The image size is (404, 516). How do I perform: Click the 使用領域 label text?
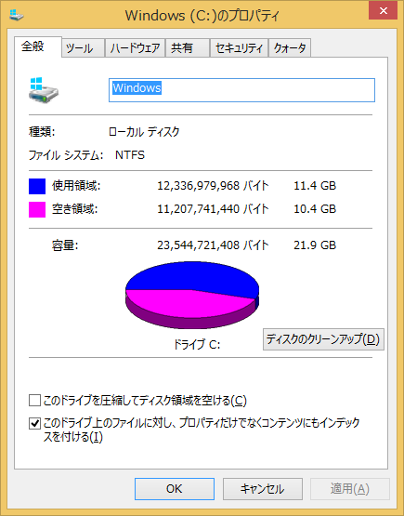[76, 186]
